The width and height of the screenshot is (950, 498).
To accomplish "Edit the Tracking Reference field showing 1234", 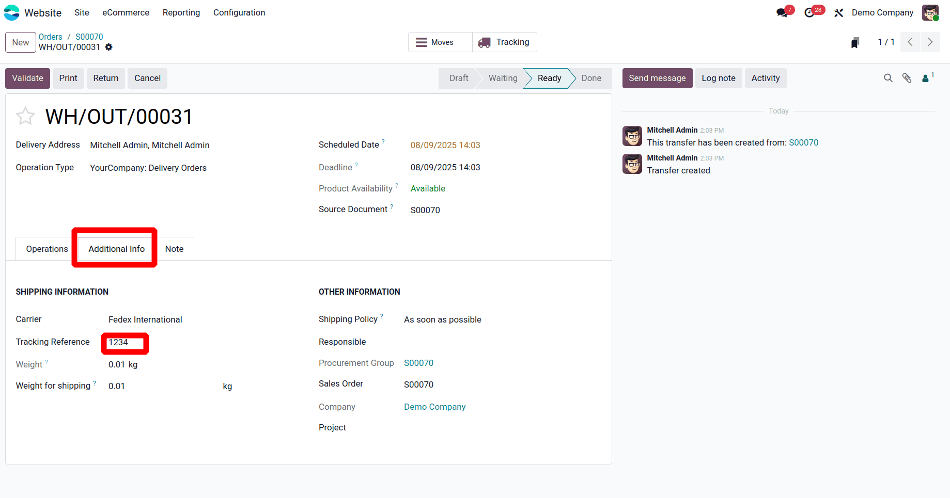I will (124, 343).
